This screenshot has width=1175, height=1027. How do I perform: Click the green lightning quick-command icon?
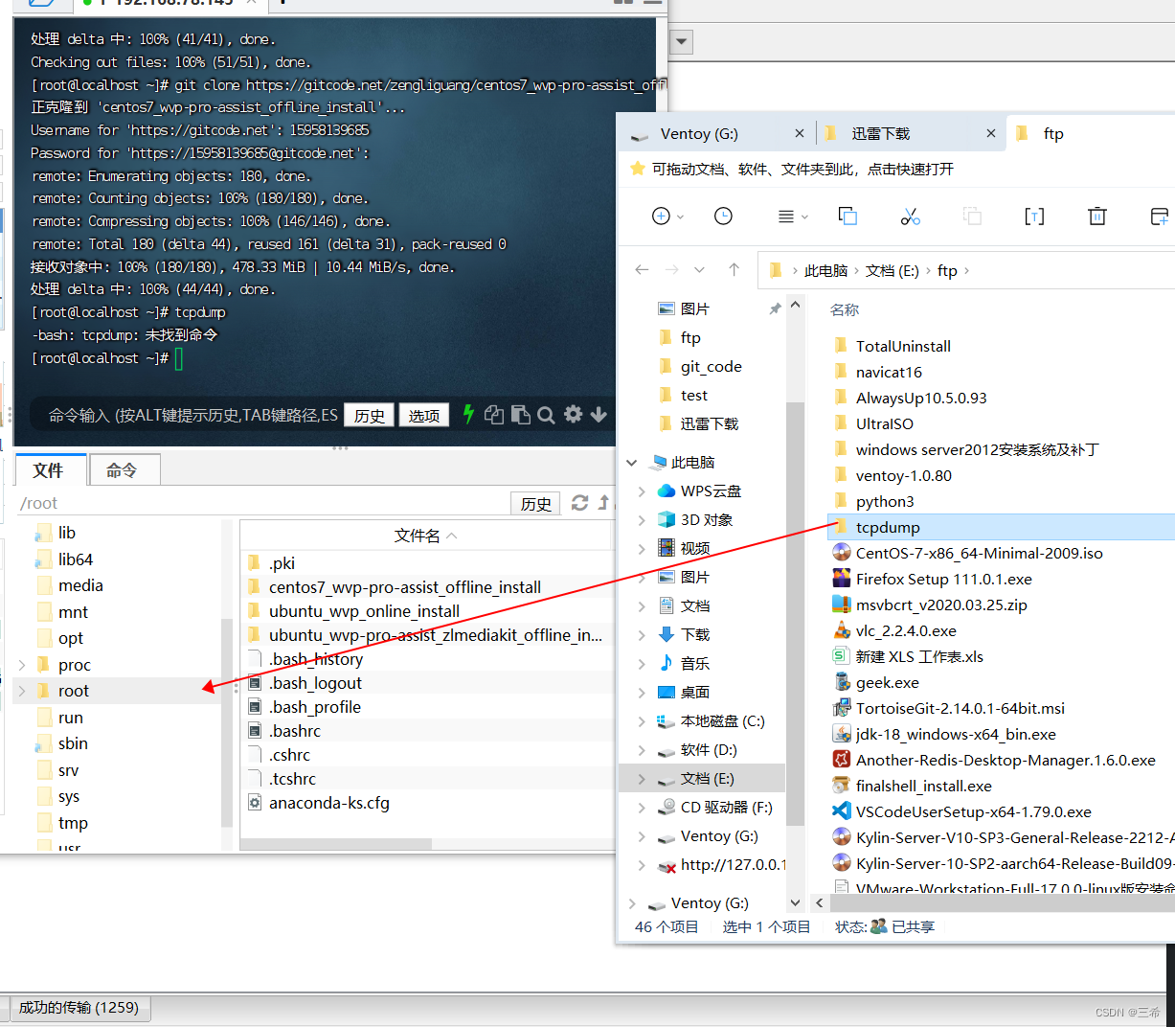(x=468, y=414)
